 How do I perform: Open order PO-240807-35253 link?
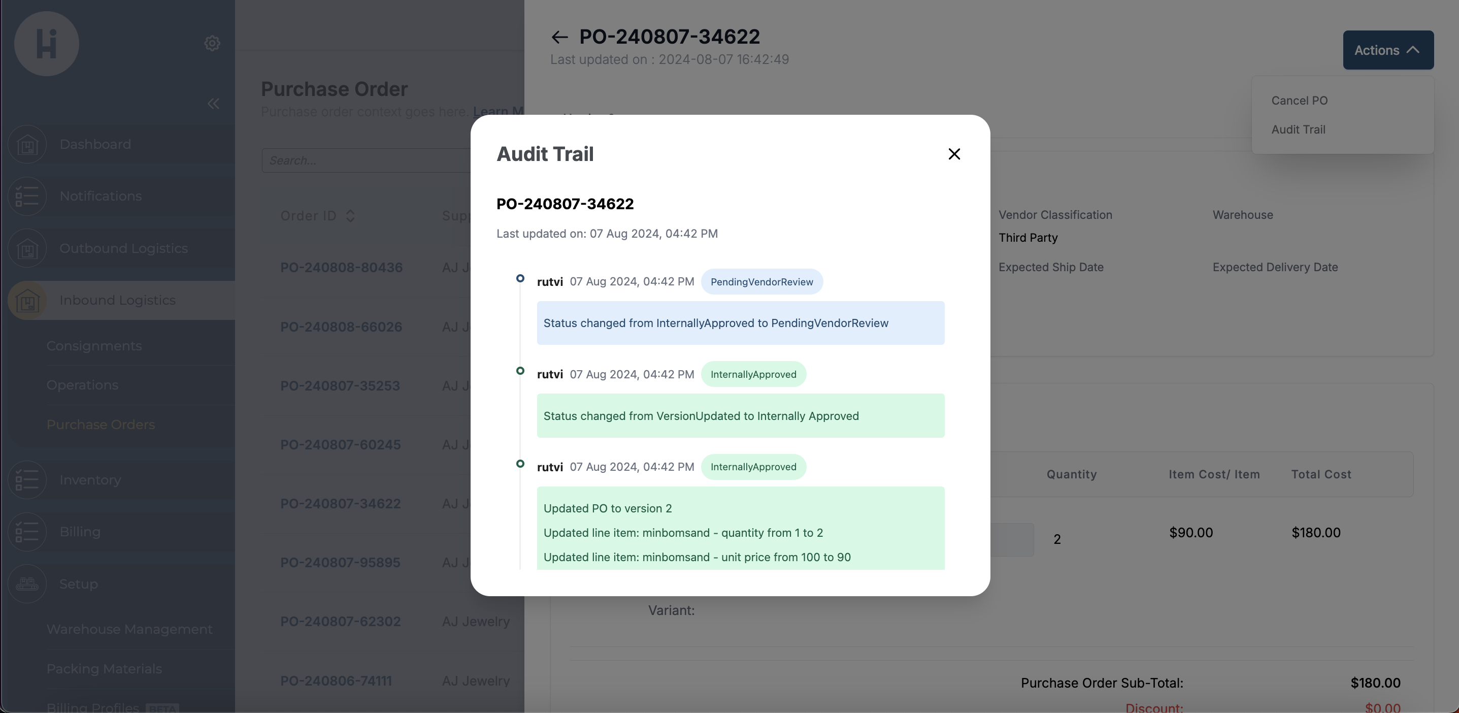coord(340,386)
